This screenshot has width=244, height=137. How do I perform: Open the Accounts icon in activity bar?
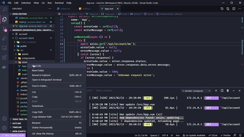tap(4, 119)
